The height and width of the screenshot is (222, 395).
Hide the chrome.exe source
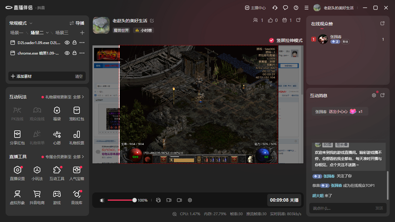coord(67,53)
